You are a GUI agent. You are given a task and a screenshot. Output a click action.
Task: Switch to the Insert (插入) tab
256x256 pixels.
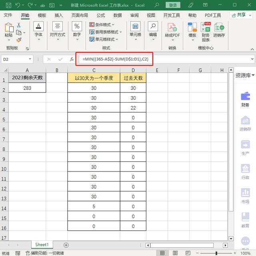pyautogui.click(x=59, y=15)
